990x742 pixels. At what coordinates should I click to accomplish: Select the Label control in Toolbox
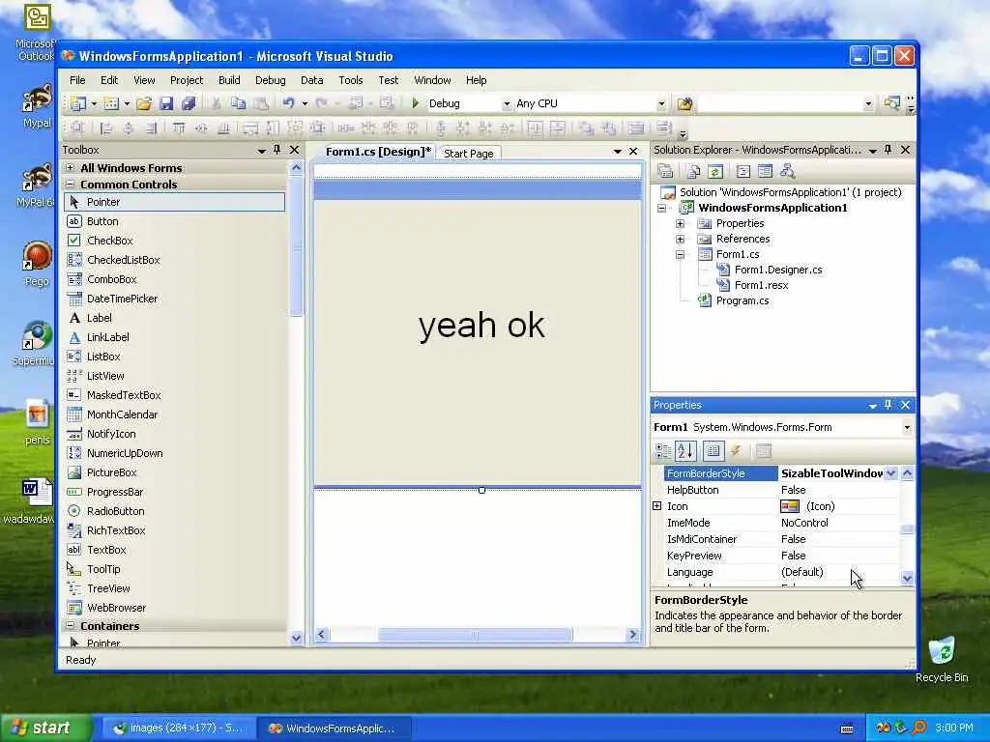coord(174,318)
